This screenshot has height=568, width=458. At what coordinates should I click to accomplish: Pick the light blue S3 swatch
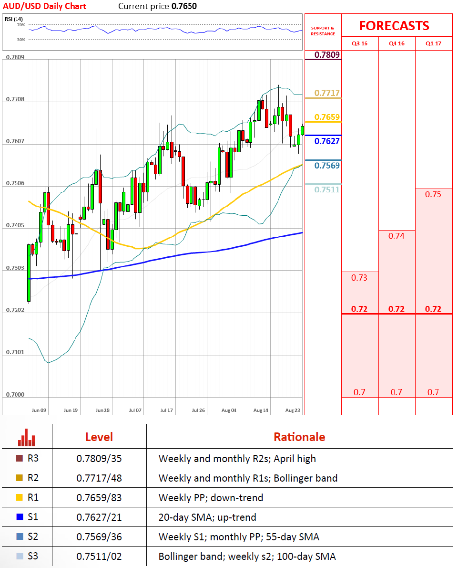pos(20,557)
